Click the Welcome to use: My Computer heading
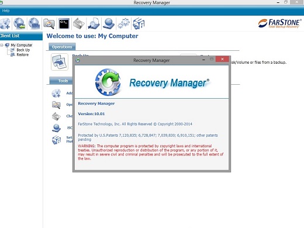Image resolution: width=304 pixels, height=228 pixels. point(92,36)
